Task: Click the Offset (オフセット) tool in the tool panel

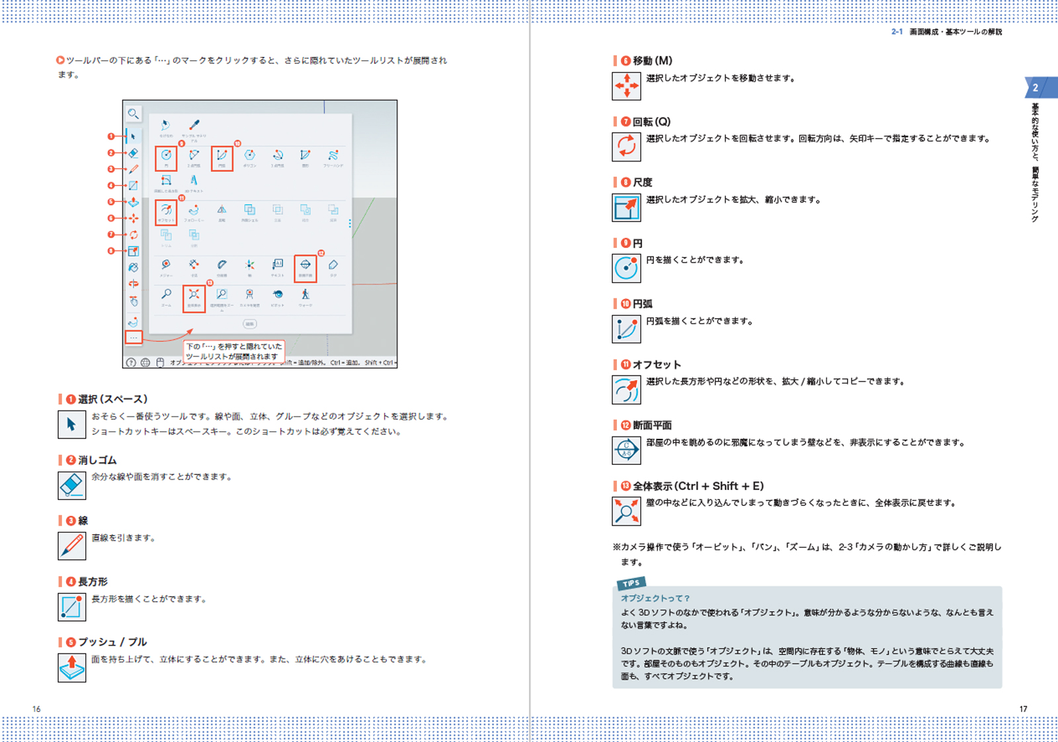Action: click(166, 212)
